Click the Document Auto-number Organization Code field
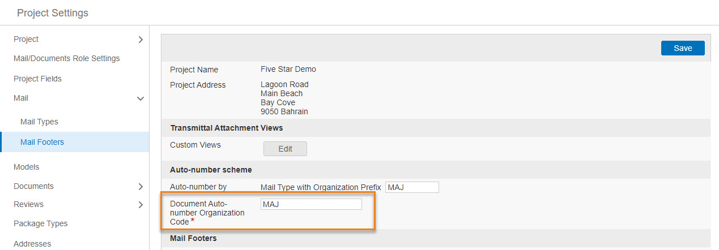 click(x=310, y=204)
